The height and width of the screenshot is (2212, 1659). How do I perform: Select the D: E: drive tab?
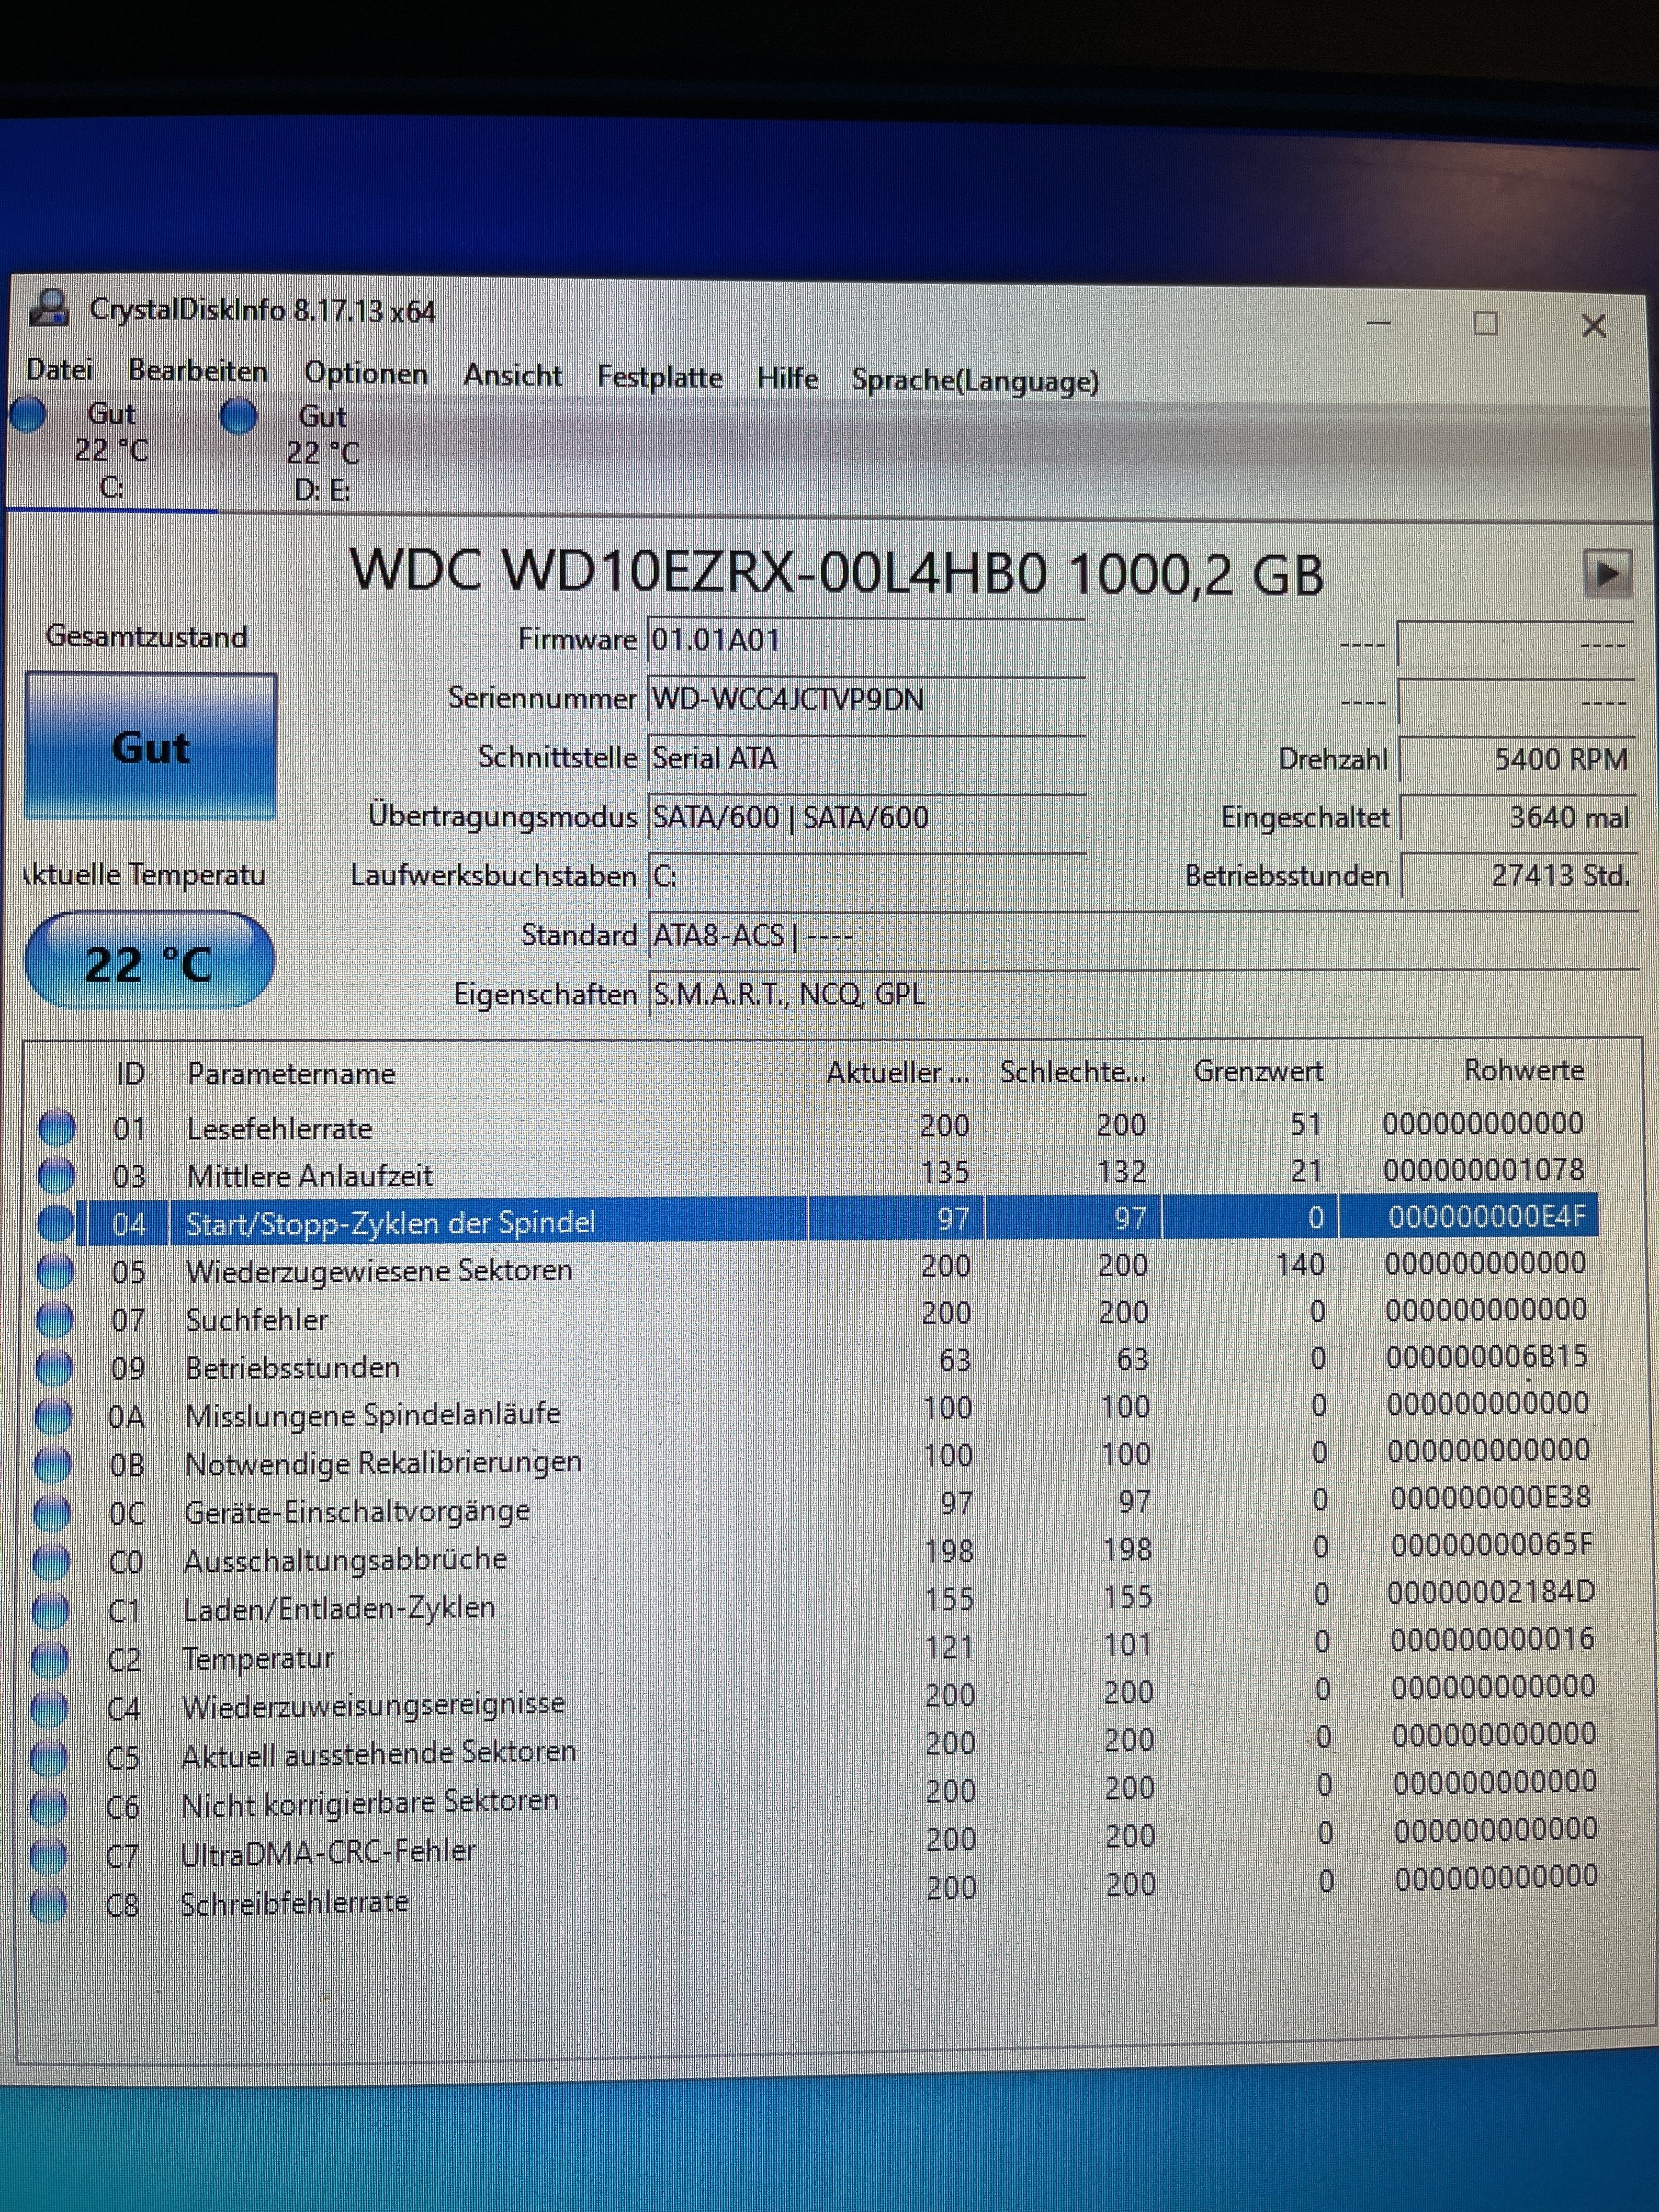tap(322, 453)
